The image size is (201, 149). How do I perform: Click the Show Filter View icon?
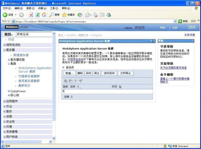(x=76, y=81)
